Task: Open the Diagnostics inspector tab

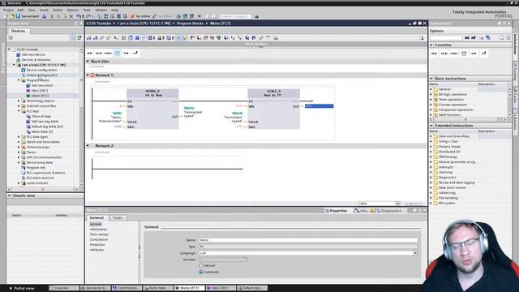Action: (388, 211)
